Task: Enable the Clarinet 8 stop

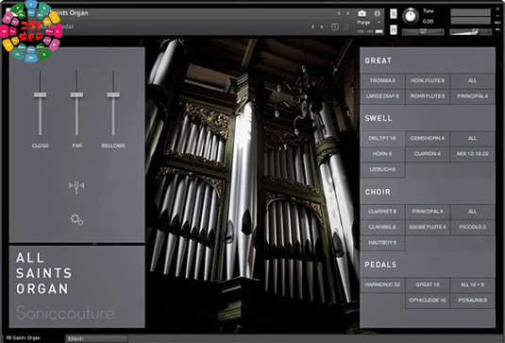Action: coord(382,212)
